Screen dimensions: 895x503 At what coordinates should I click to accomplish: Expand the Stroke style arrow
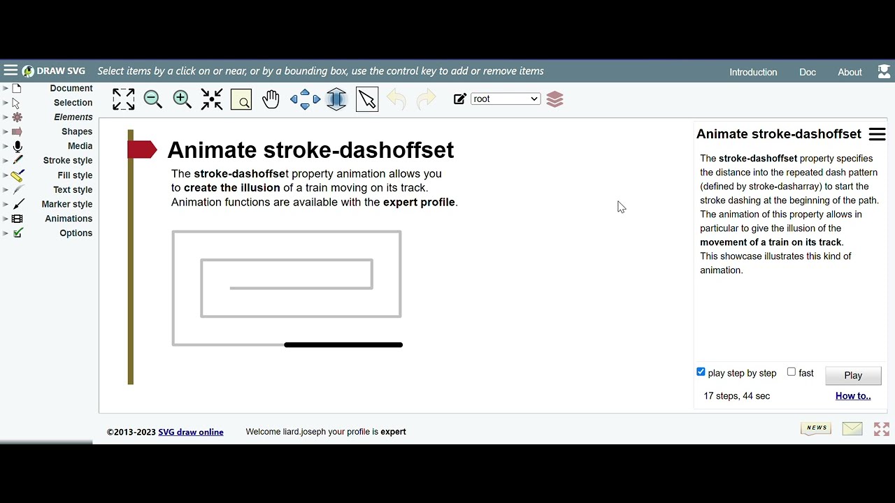(x=6, y=161)
